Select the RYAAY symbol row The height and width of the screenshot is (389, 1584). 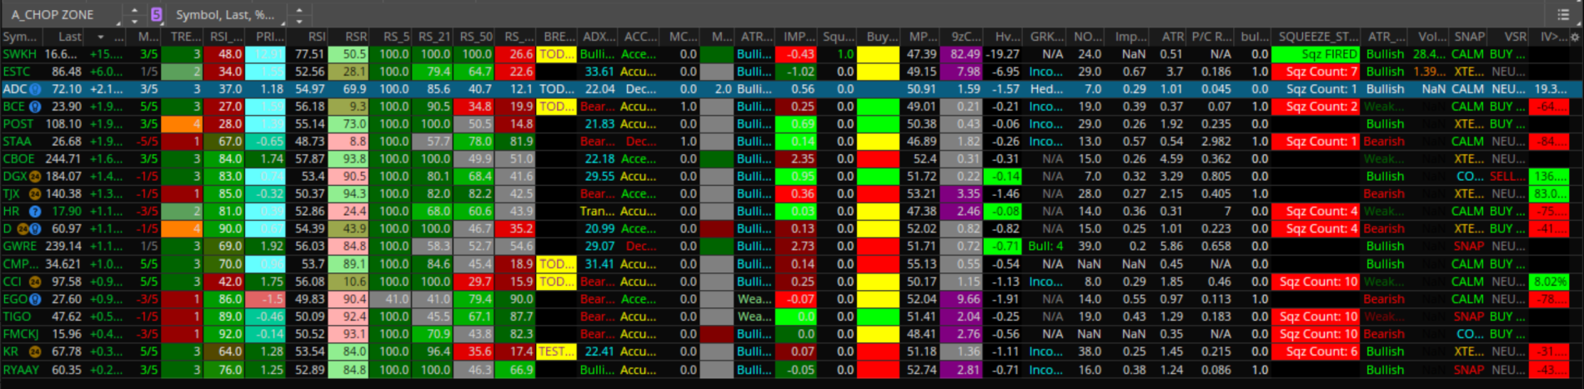point(19,370)
